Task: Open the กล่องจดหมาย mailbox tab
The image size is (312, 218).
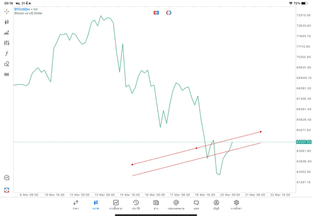Action: 176,205
